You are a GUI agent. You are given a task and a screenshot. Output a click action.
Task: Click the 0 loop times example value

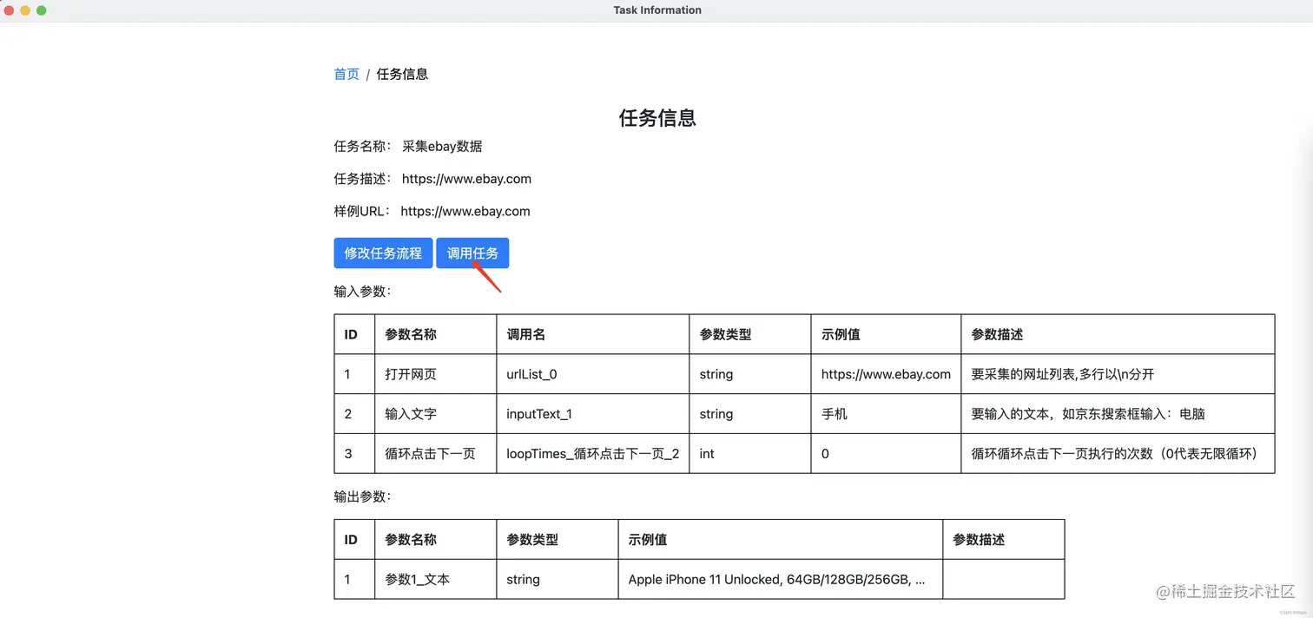pyautogui.click(x=825, y=453)
